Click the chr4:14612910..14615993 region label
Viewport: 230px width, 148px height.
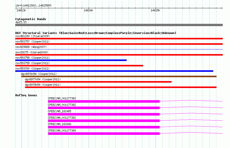point(33,5)
